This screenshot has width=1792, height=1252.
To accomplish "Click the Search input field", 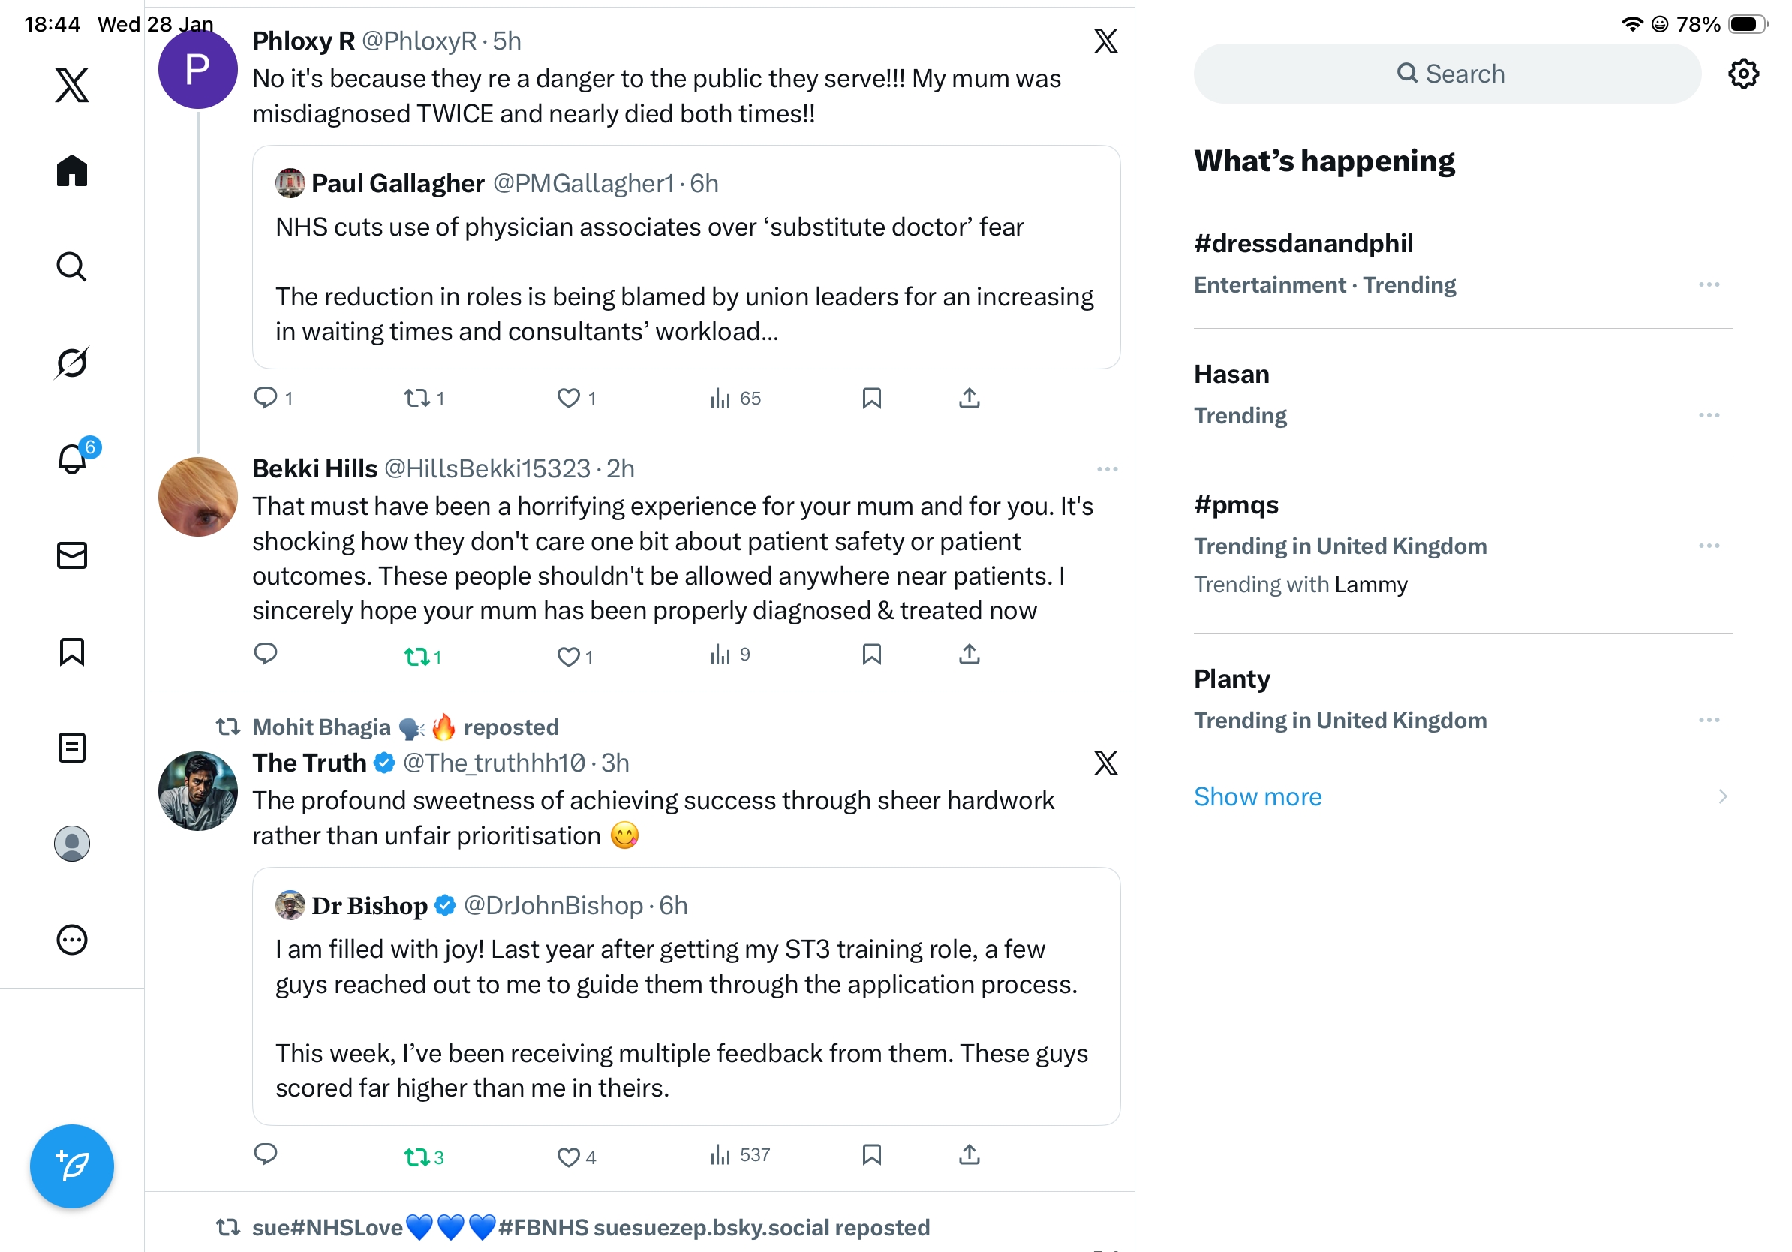I will click(1447, 74).
